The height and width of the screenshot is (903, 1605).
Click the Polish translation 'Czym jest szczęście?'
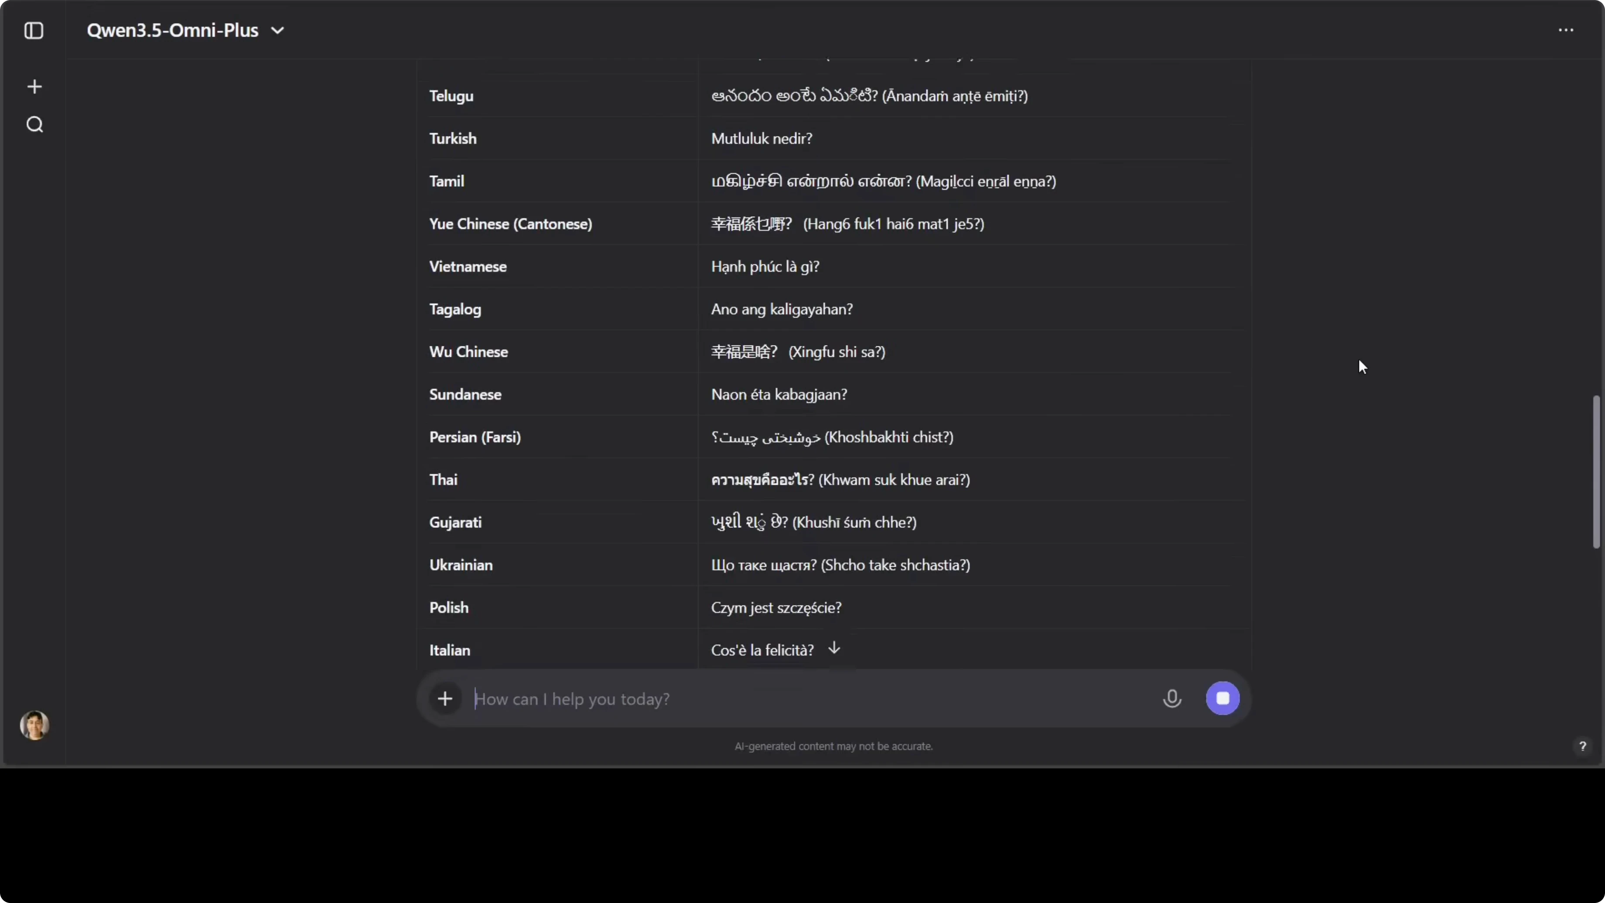776,608
